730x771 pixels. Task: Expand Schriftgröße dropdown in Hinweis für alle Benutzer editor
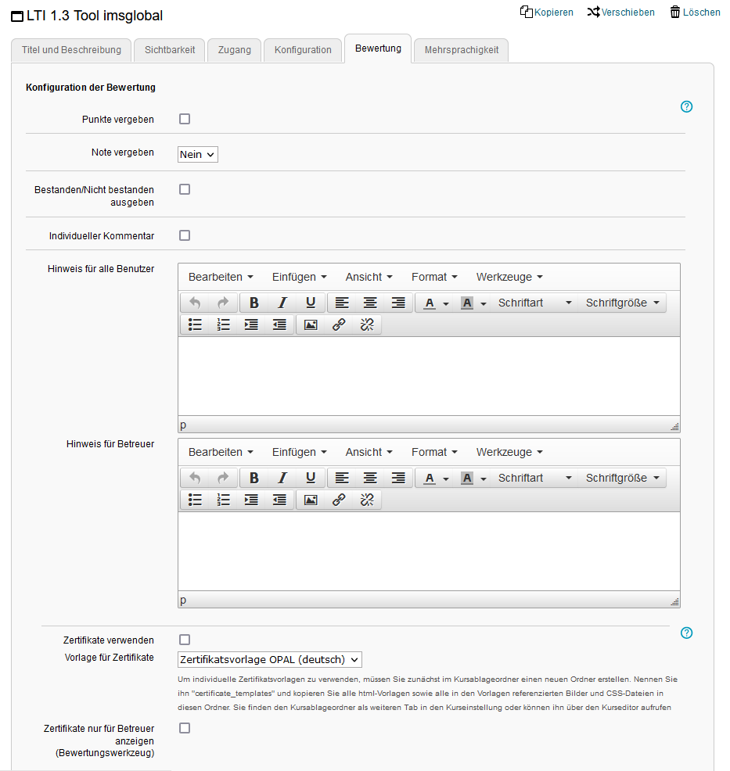click(x=622, y=303)
